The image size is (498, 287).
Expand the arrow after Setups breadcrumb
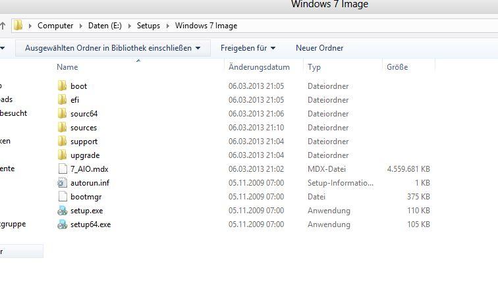click(x=167, y=26)
